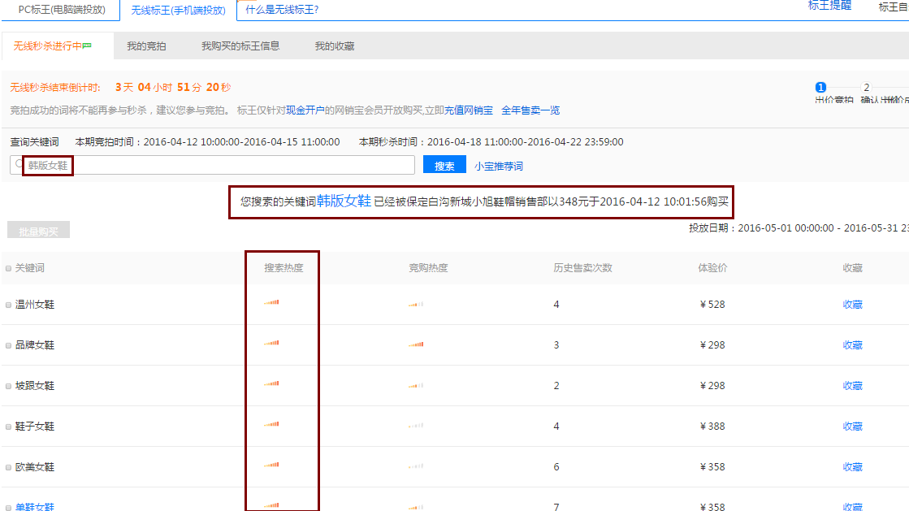Click the magnifier icon in the keyword search box
This screenshot has height=511, width=909.
[19, 165]
